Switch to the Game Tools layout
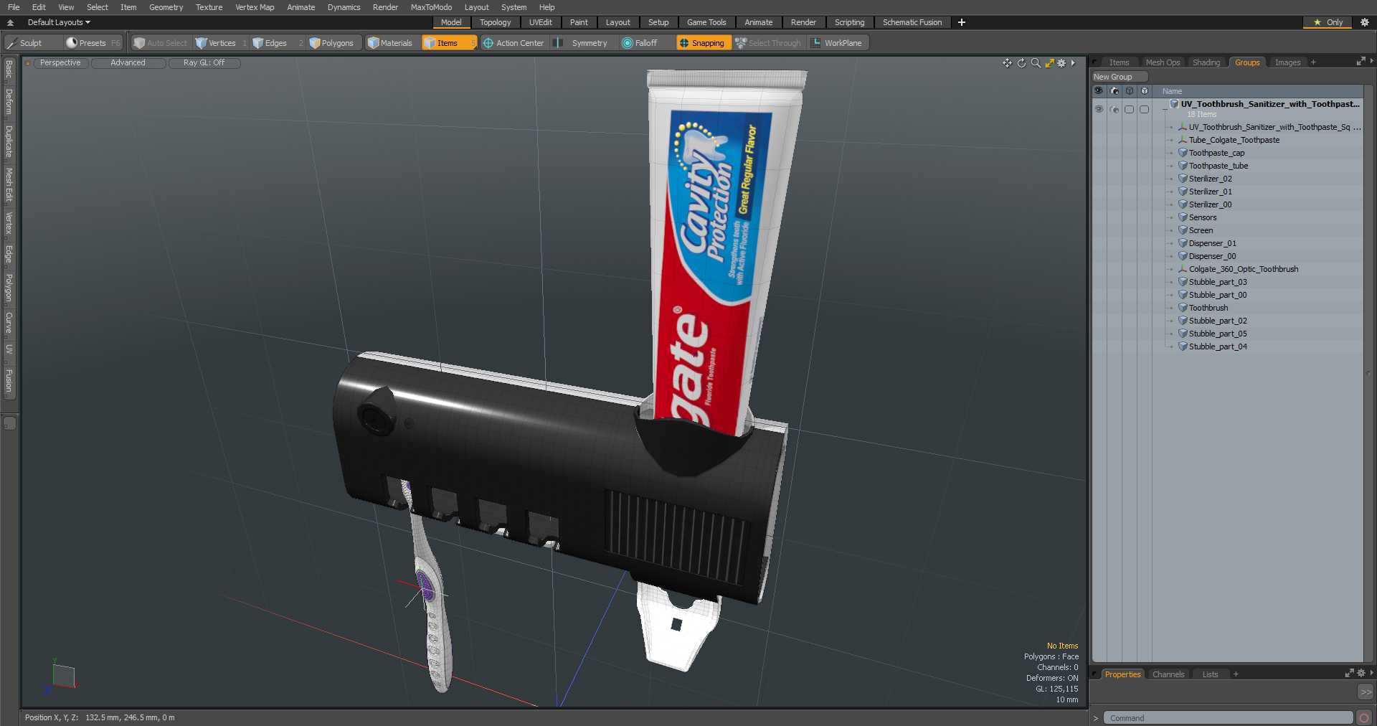 (706, 22)
